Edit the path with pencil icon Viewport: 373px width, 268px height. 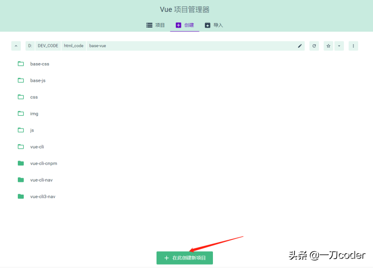point(300,46)
